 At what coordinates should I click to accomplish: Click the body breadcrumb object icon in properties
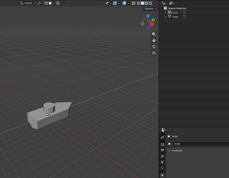point(169,136)
